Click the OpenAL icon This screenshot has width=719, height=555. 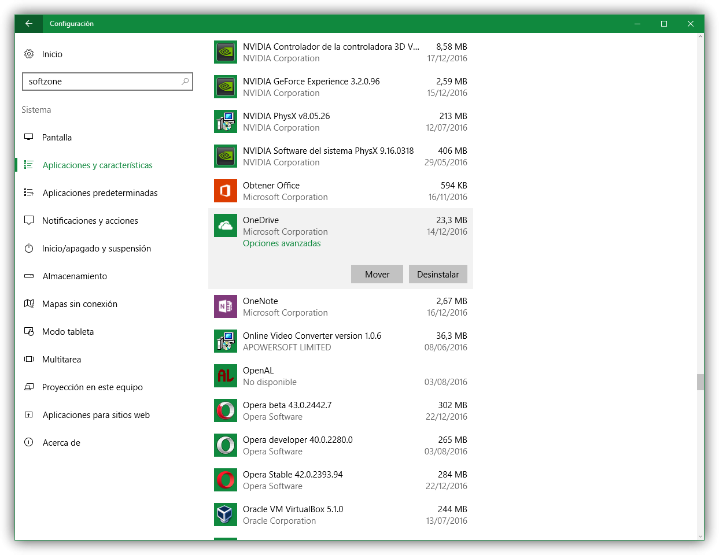click(x=226, y=376)
